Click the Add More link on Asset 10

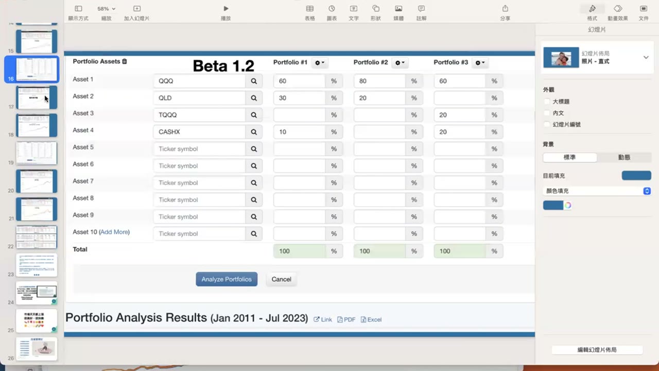[114, 232]
